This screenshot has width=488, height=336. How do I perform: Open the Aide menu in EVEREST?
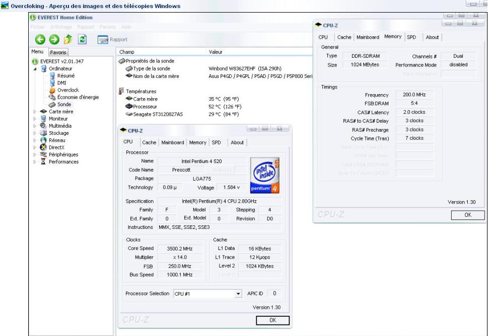click(126, 27)
